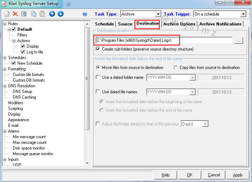Click the Kiwi Syslog title bar icon

coord(4,4)
